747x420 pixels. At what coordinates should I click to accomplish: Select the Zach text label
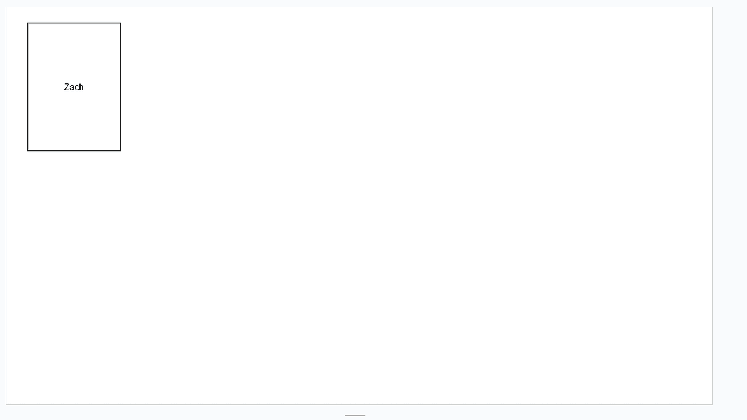point(74,87)
